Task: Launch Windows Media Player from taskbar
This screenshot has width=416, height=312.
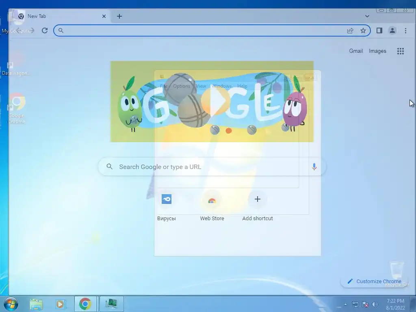Action: [61, 304]
